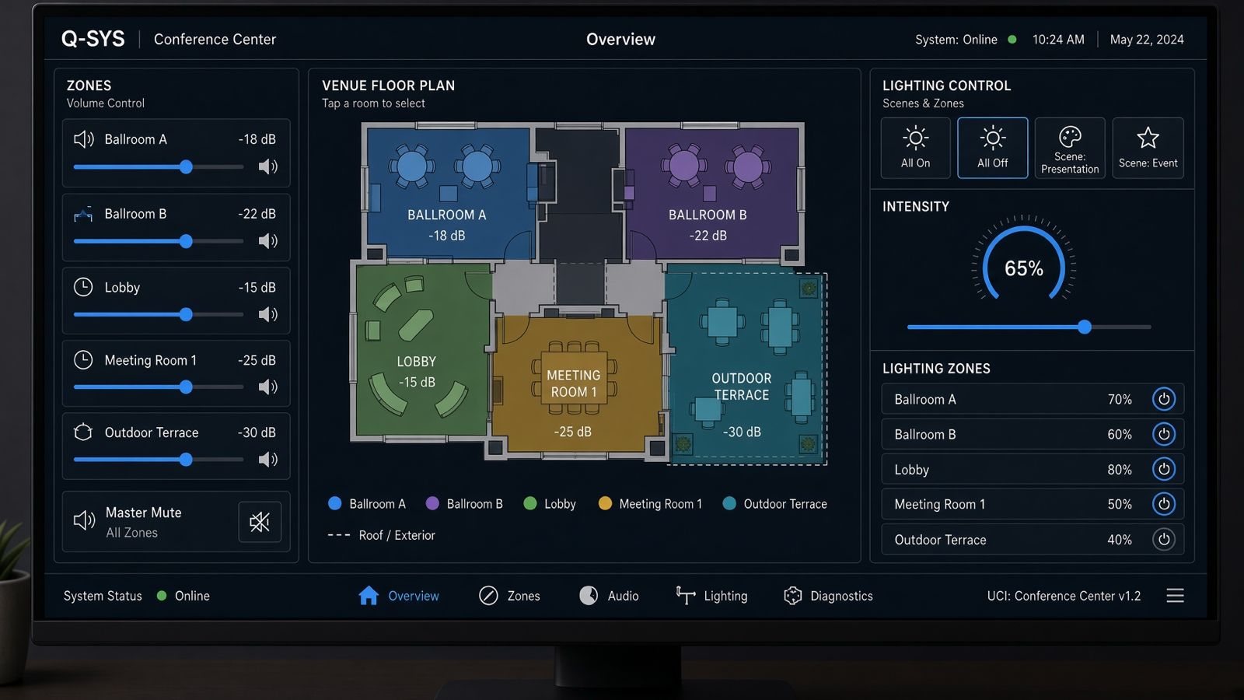Open the hamburger menu
The width and height of the screenshot is (1244, 700).
[1175, 596]
